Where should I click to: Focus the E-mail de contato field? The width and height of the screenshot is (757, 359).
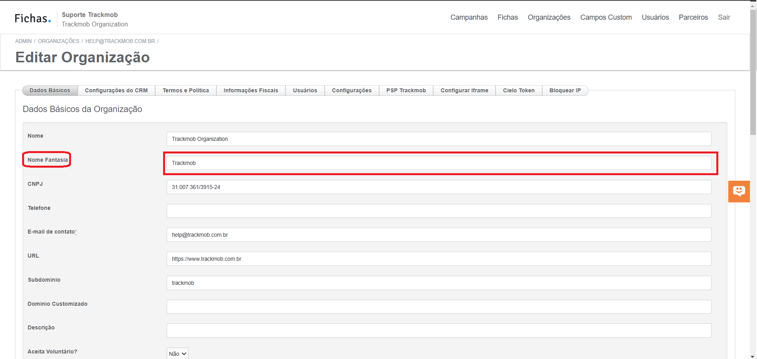click(x=439, y=235)
